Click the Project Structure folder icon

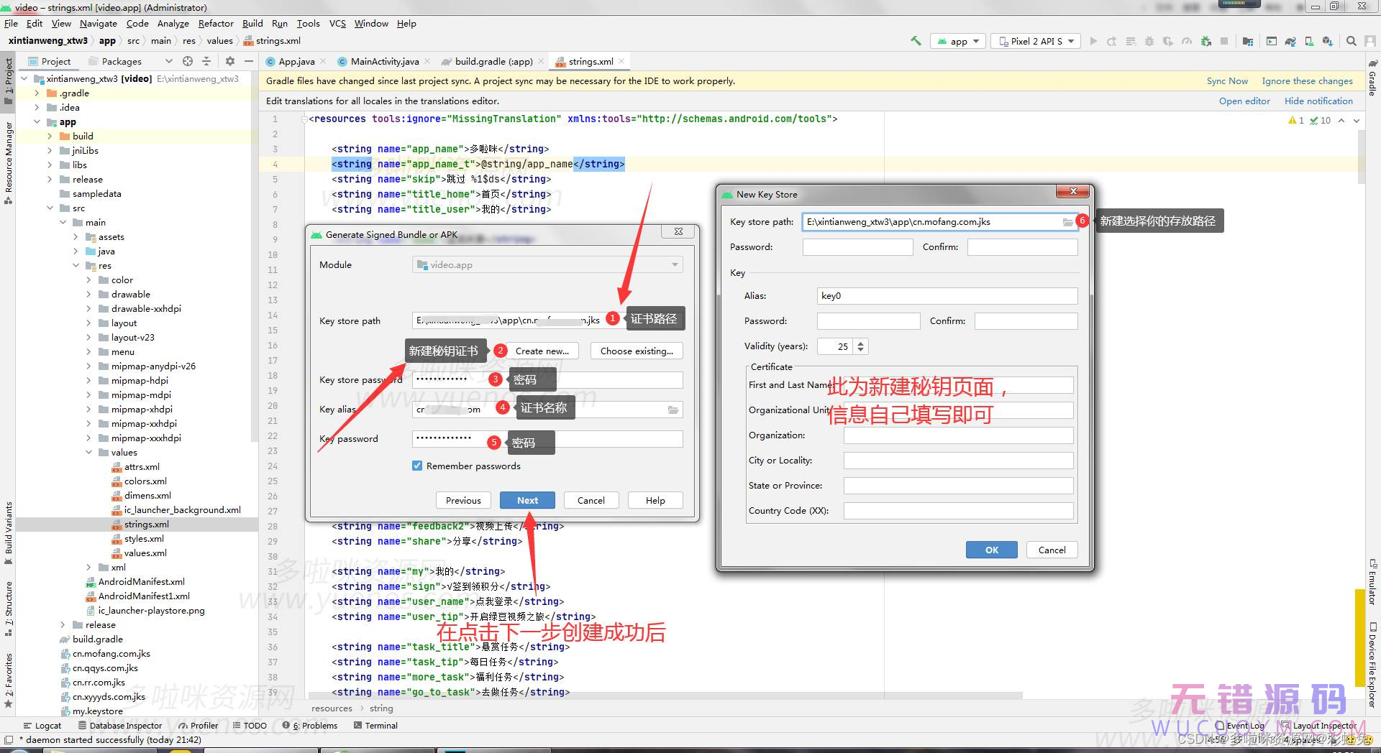[1248, 41]
